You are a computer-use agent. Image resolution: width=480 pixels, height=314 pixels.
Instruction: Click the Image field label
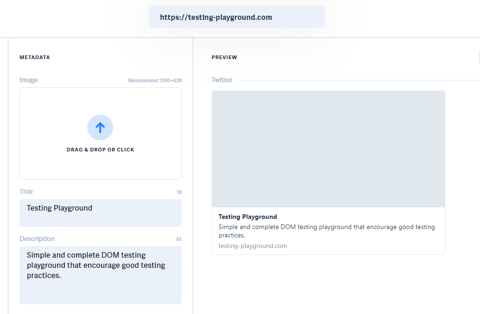29,80
